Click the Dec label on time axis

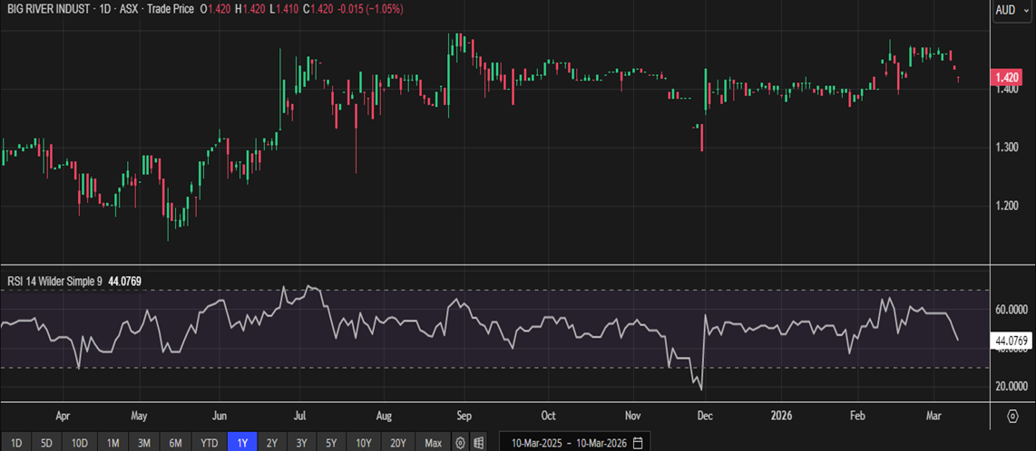tap(704, 417)
